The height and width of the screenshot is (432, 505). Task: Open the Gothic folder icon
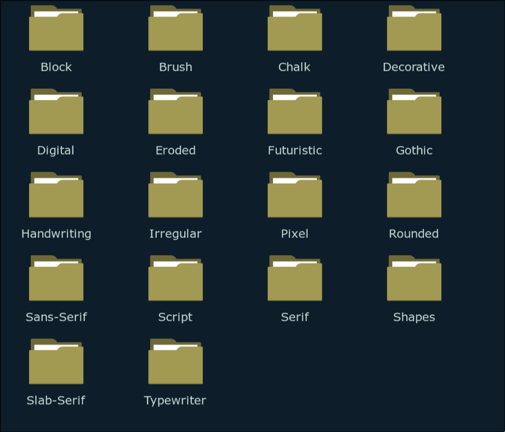pos(414,111)
